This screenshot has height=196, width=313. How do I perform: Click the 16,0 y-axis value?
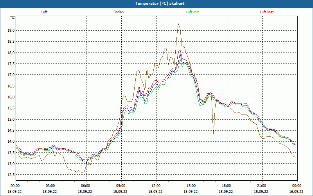(11, 97)
